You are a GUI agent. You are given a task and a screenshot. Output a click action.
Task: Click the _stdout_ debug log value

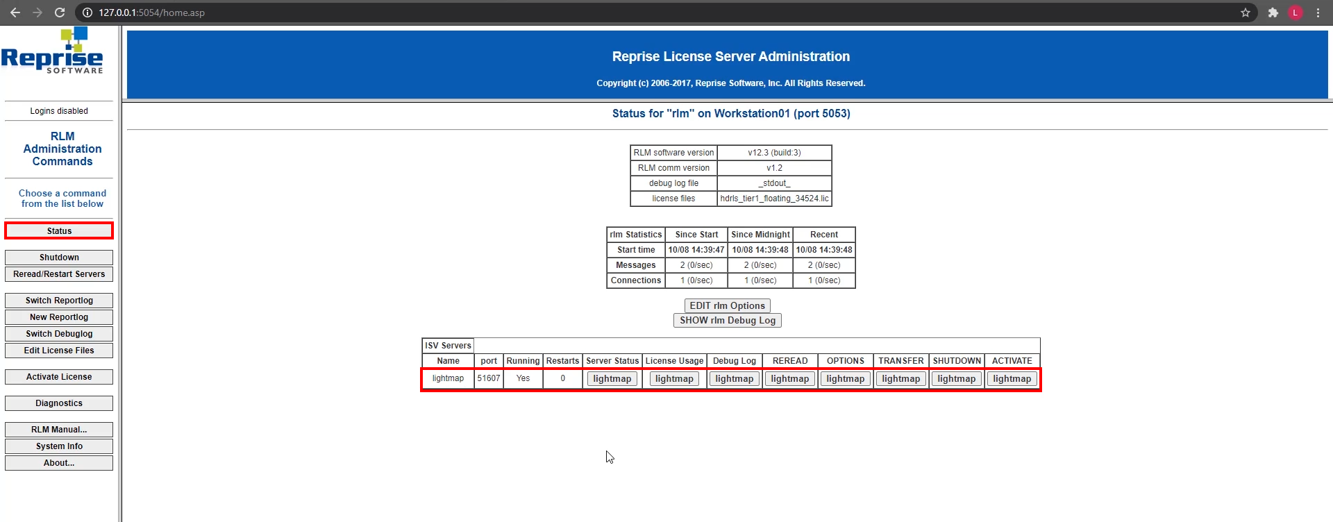(x=774, y=183)
